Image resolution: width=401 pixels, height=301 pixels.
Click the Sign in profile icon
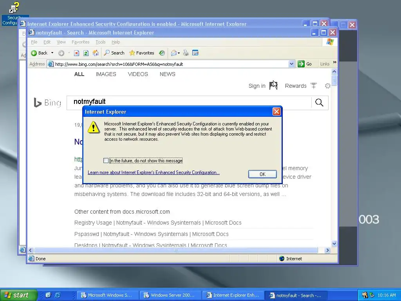click(x=273, y=86)
